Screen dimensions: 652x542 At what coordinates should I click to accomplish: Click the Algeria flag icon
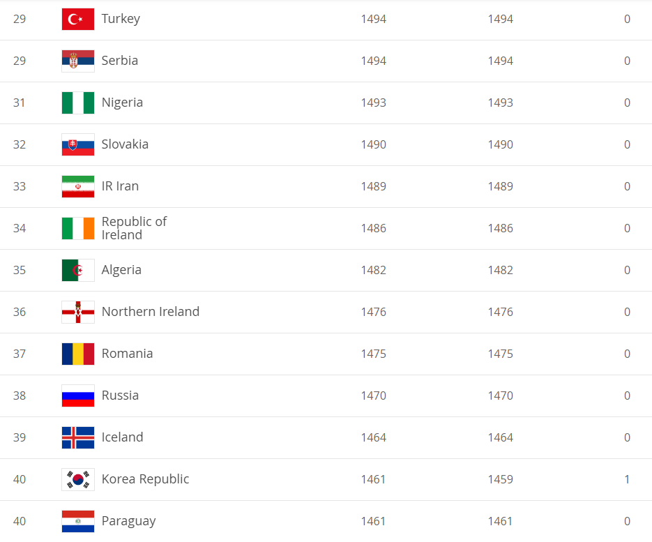pos(77,270)
